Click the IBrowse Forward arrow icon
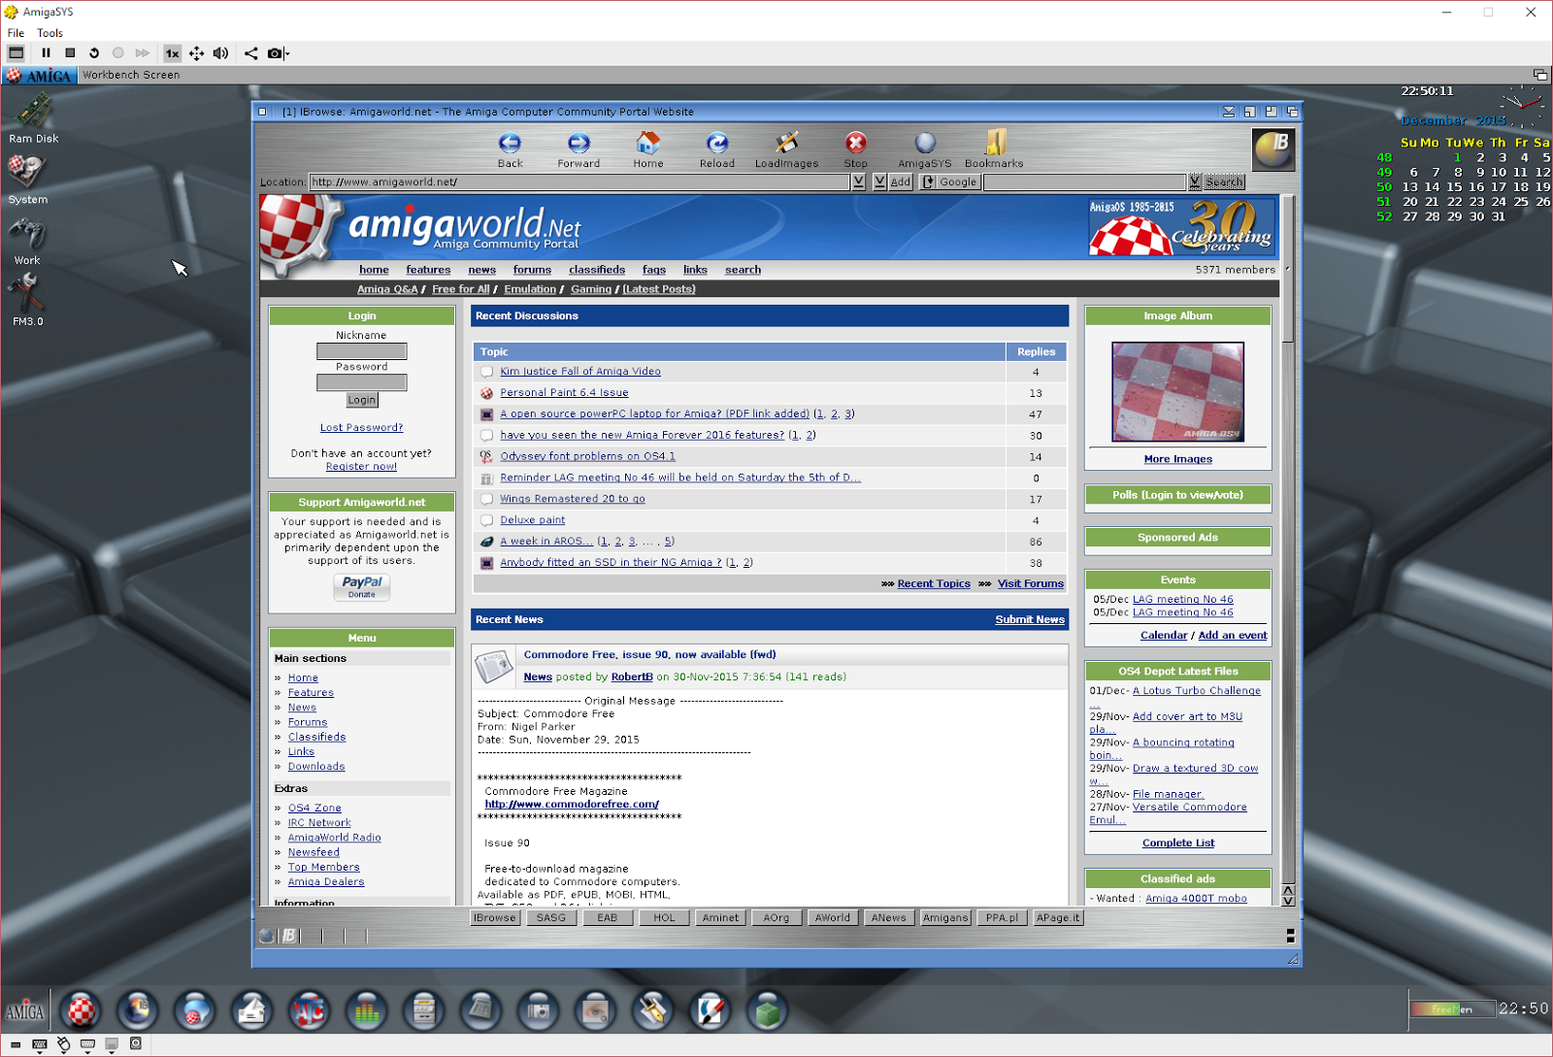Viewport: 1553px width, 1057px height. [x=578, y=149]
